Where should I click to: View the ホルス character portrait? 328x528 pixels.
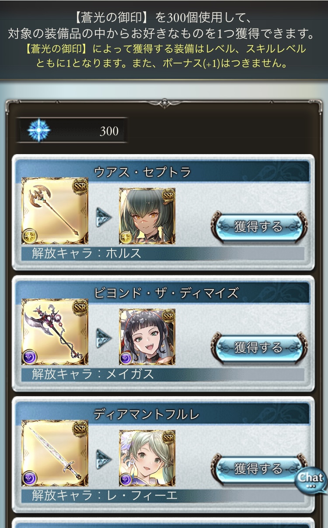147,216
